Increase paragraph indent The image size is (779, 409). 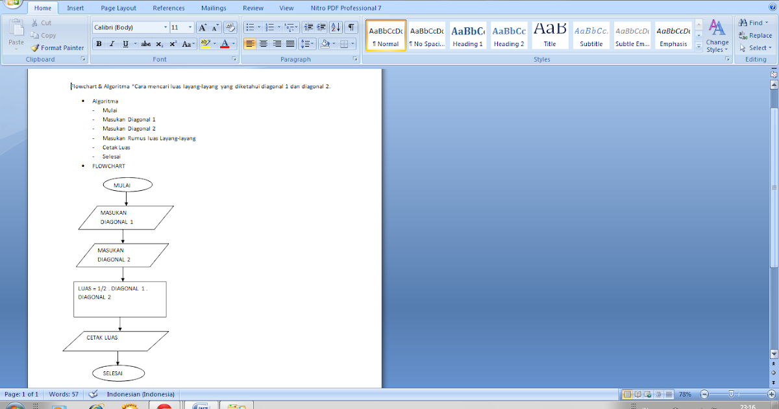(x=321, y=27)
